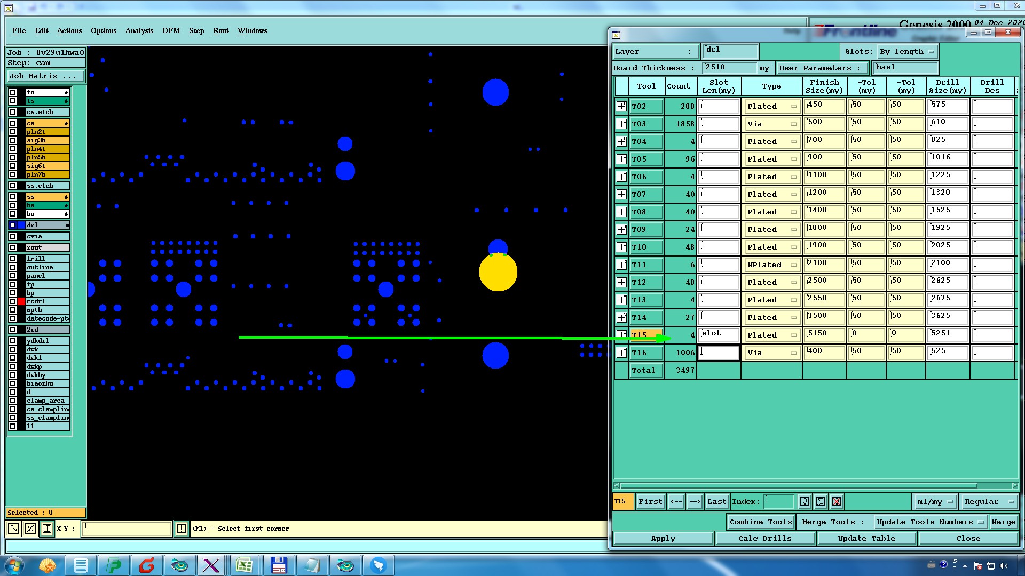Click the red color swatch of mcdrl layer
1025x576 pixels.
point(21,301)
